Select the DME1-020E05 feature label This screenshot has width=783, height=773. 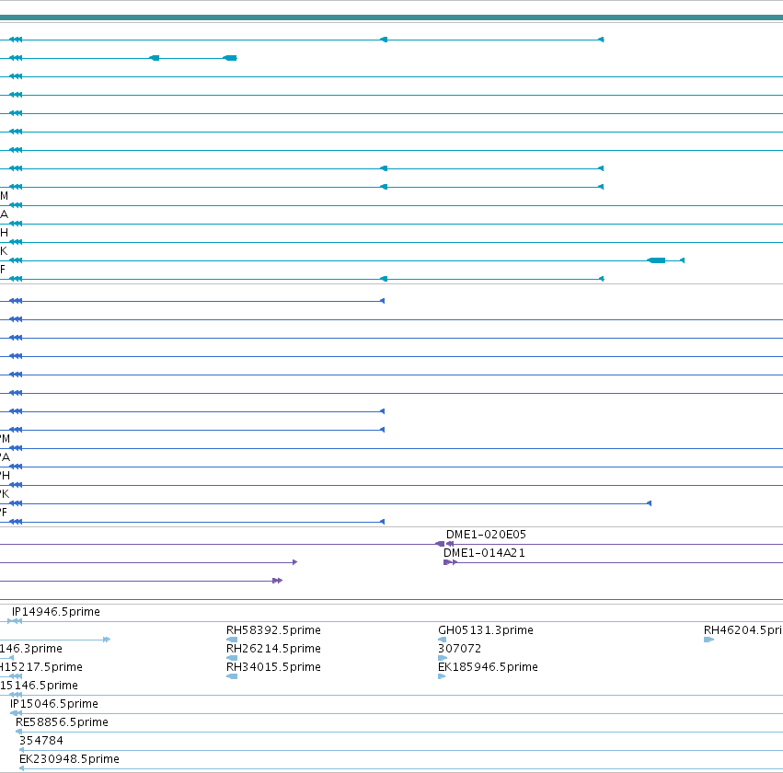pyautogui.click(x=486, y=535)
